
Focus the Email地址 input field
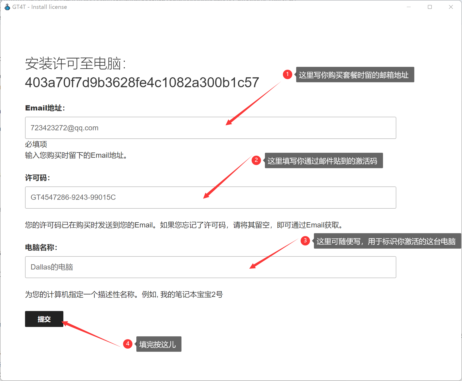(210, 128)
